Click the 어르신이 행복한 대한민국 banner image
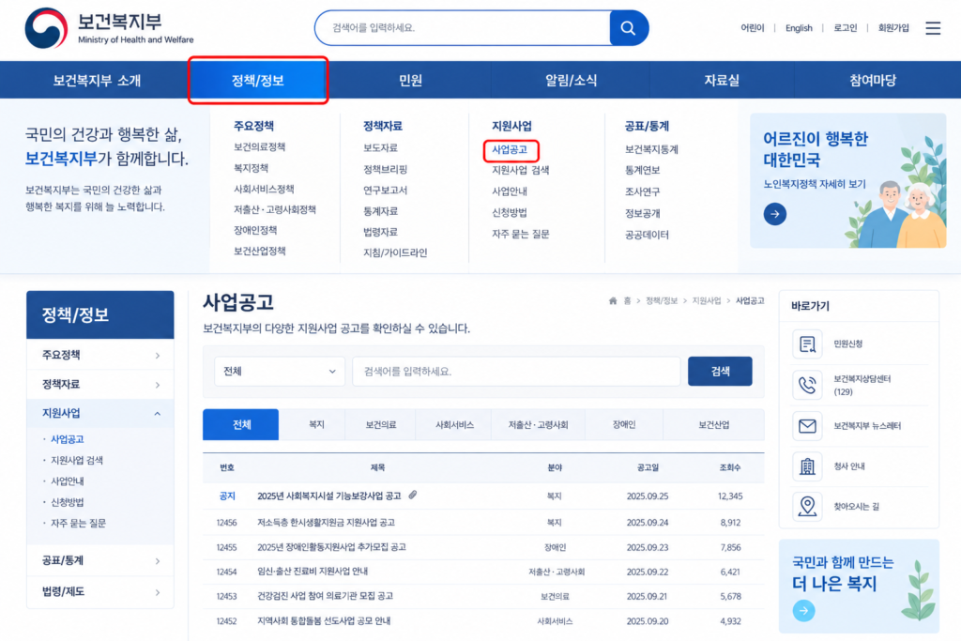 [848, 181]
